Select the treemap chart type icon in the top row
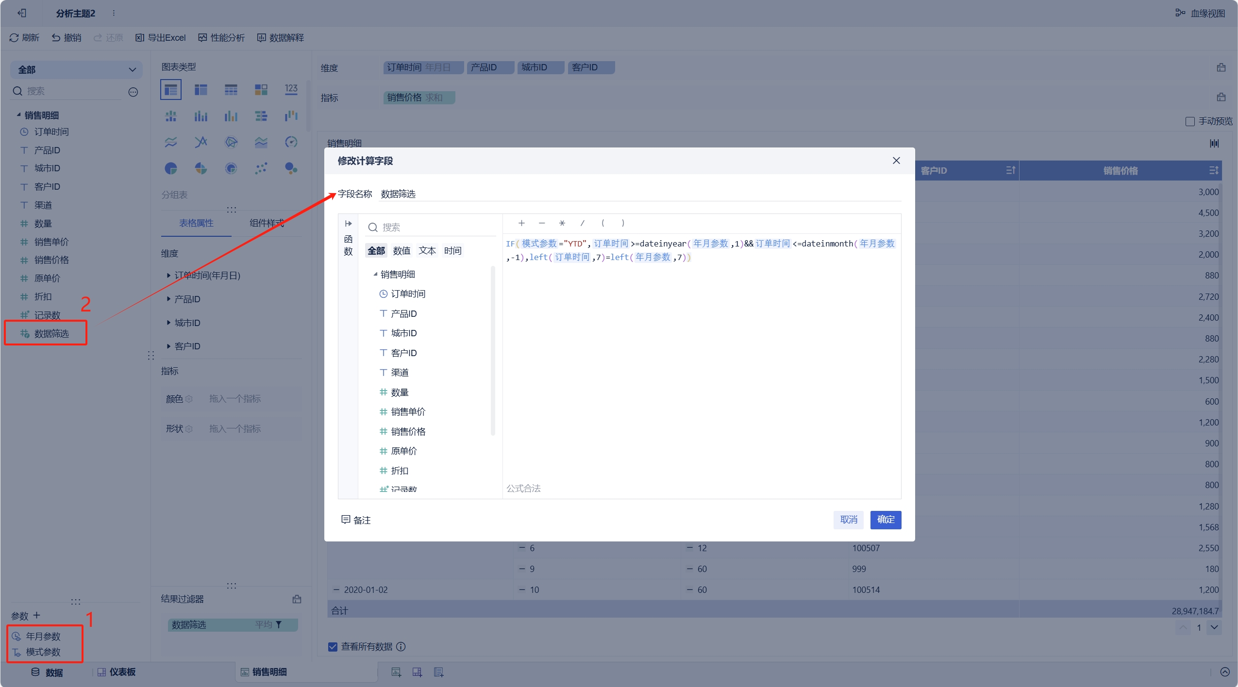This screenshot has width=1238, height=687. point(261,90)
